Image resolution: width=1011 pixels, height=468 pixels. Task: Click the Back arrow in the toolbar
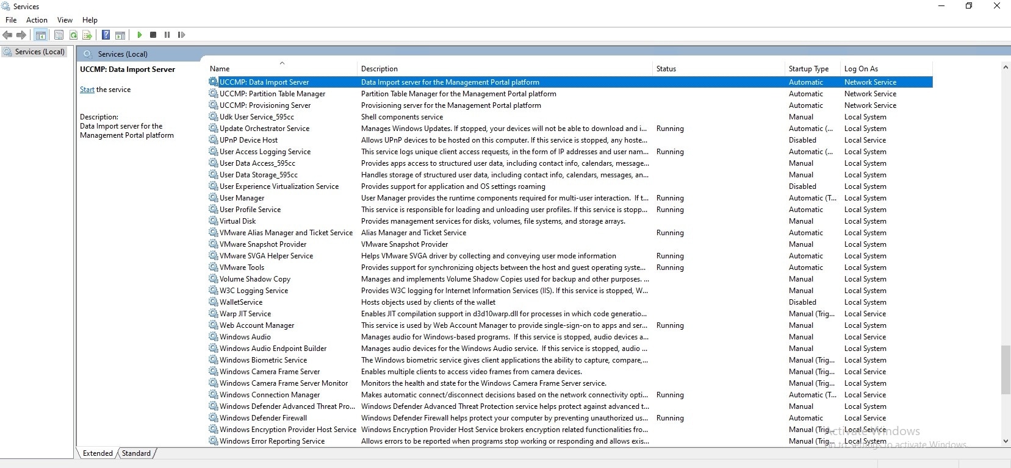pyautogui.click(x=8, y=35)
